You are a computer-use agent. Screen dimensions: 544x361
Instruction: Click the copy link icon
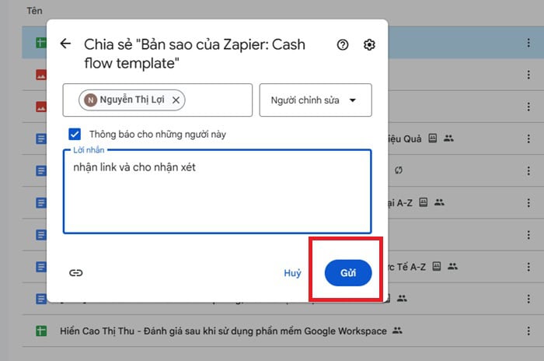point(75,272)
